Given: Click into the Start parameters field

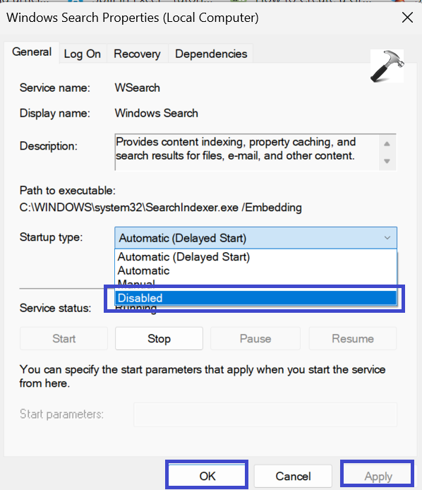Looking at the screenshot, I should point(265,414).
